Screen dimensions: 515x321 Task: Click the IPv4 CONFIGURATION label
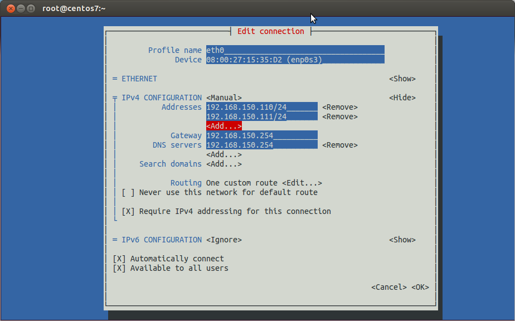click(162, 98)
